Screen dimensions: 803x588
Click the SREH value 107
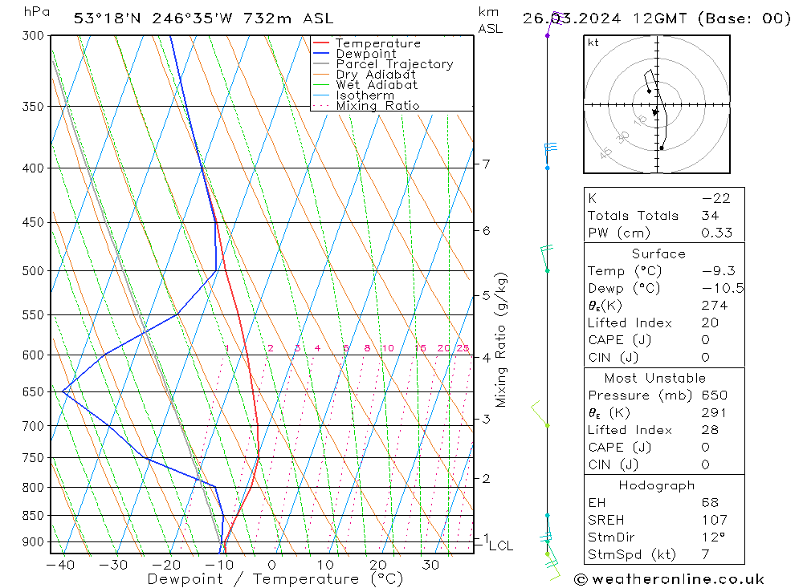715,520
